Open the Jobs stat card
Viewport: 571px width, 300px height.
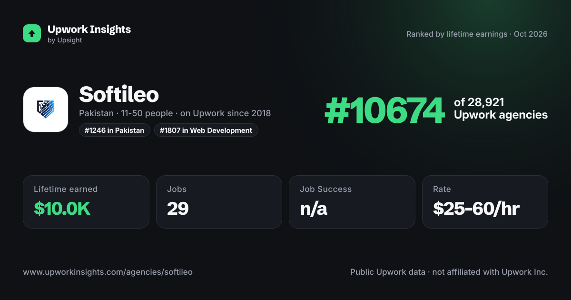pos(219,202)
